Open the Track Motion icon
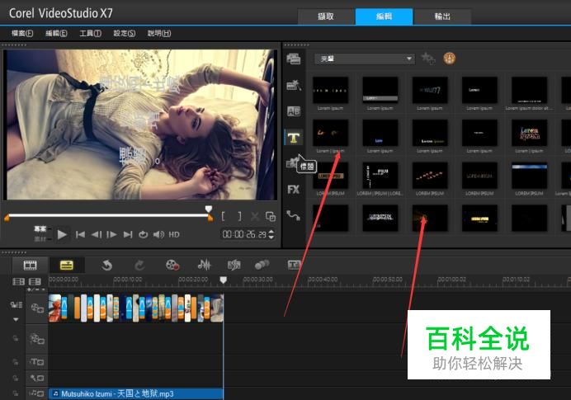The height and width of the screenshot is (400, 571). [262, 265]
